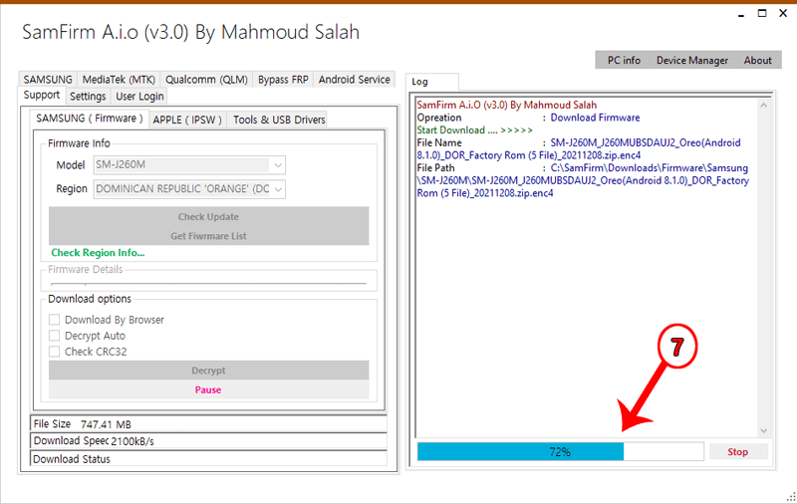The width and height of the screenshot is (797, 504).
Task: Open the Tools & USB Drivers sub-tab
Action: pyautogui.click(x=279, y=120)
